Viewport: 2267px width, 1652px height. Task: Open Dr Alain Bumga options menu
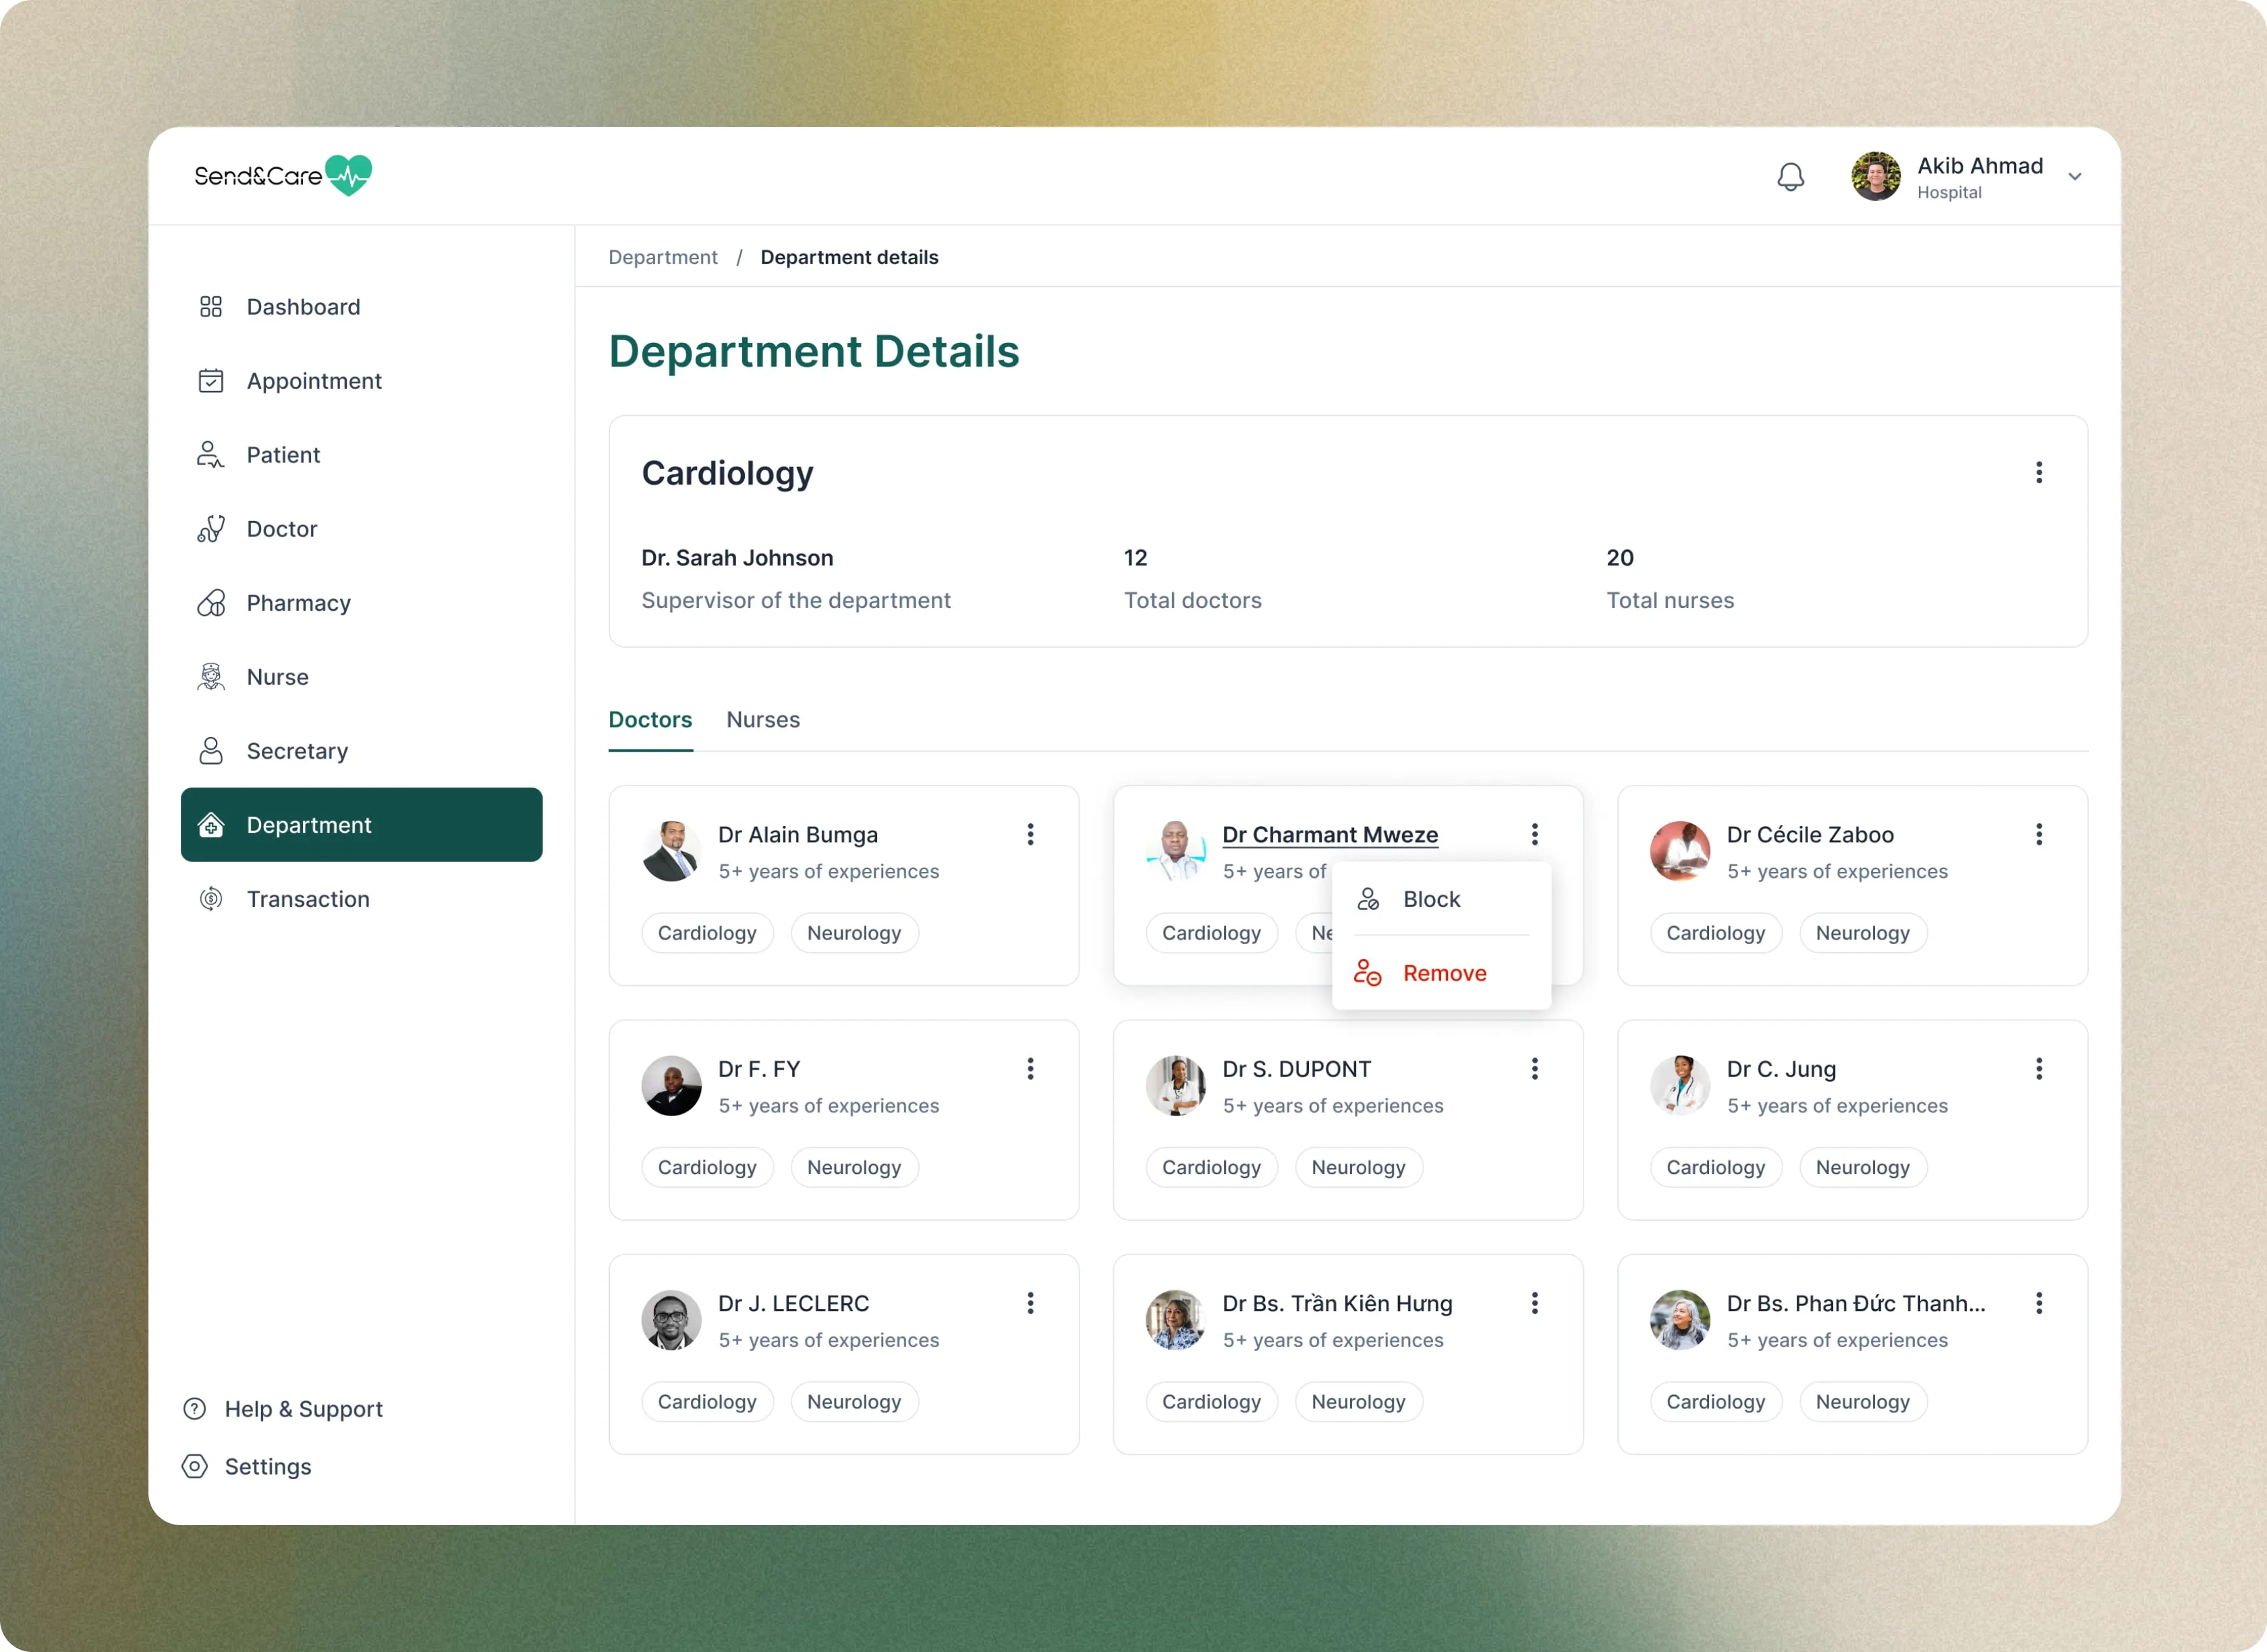[1030, 834]
